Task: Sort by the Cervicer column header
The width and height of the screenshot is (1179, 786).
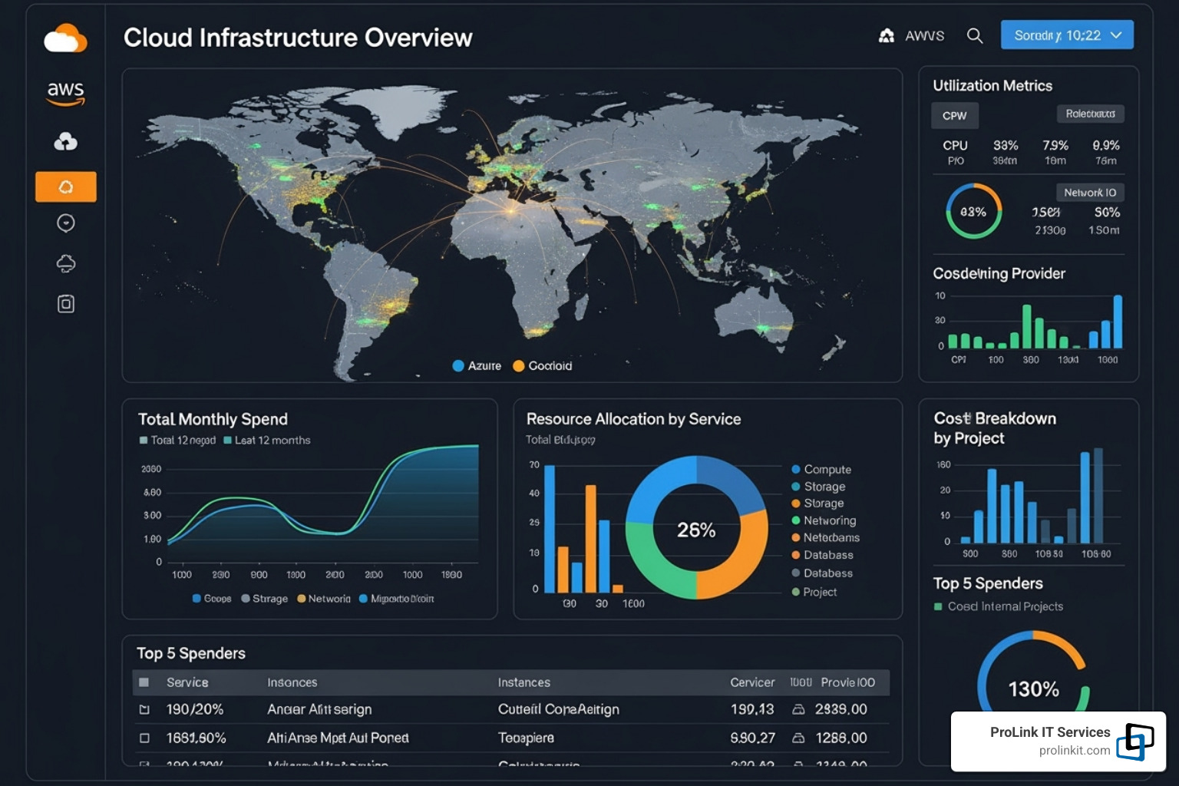Action: (x=752, y=682)
